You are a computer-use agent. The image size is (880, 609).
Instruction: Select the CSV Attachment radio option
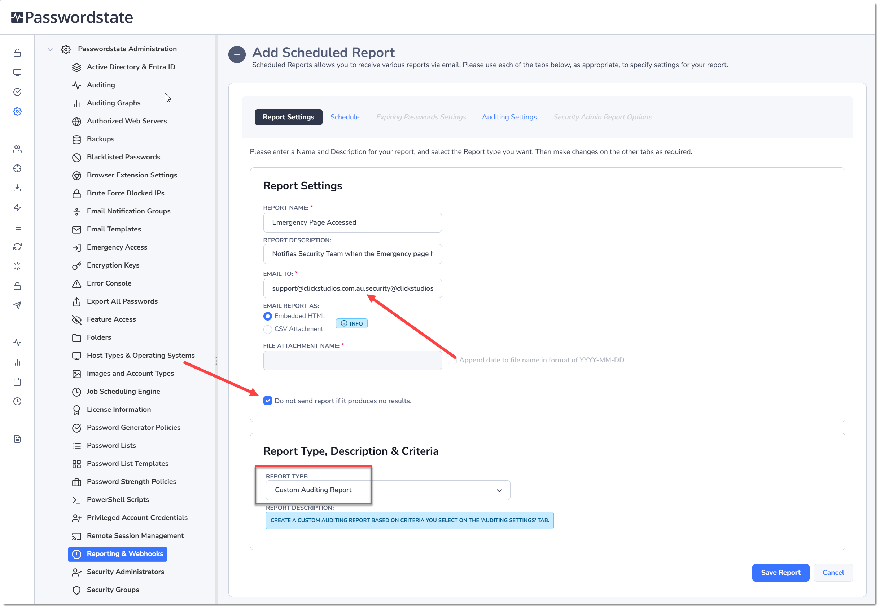point(268,329)
